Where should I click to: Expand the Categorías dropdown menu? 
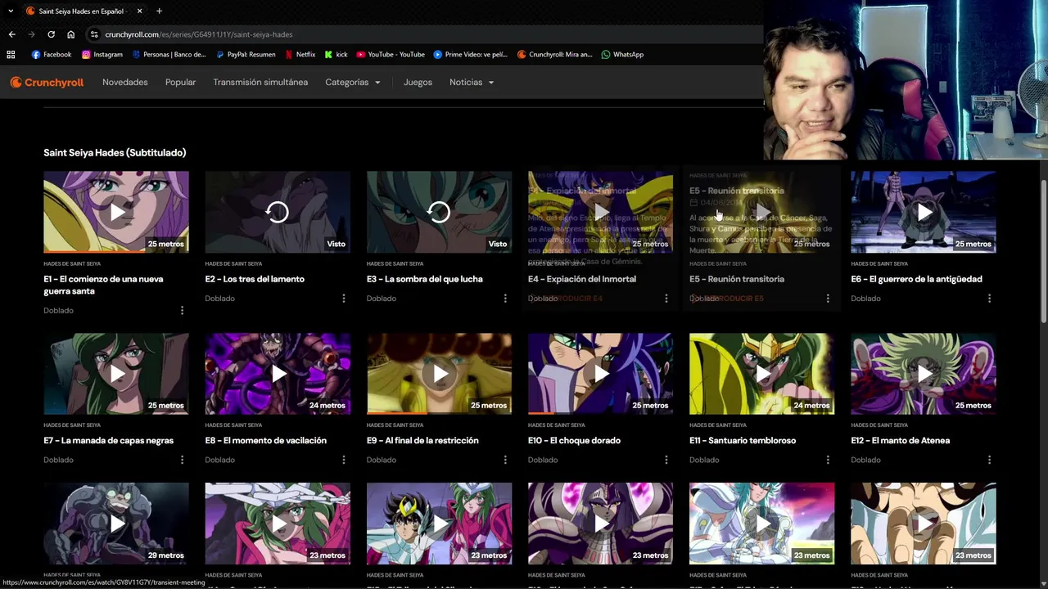[x=353, y=83]
